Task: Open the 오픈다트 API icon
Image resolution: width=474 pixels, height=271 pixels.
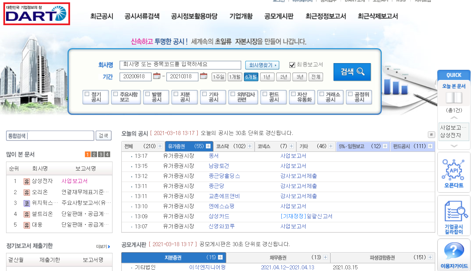Action: pos(454,172)
